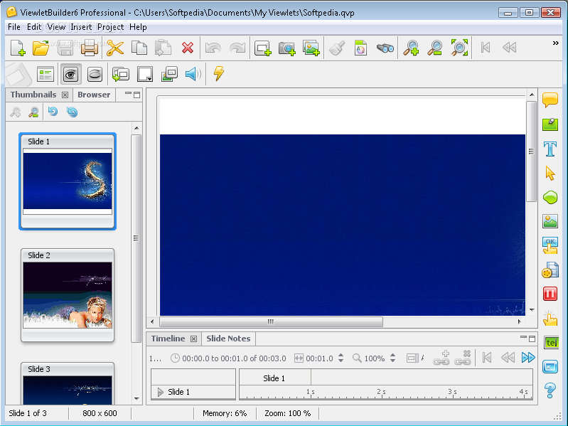Open the slide background dropdown icon
The image size is (568, 426).
point(145,75)
